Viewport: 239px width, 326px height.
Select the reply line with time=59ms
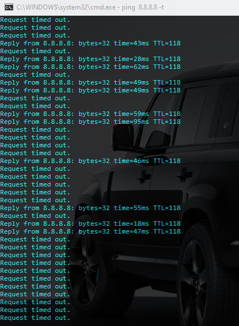point(90,114)
